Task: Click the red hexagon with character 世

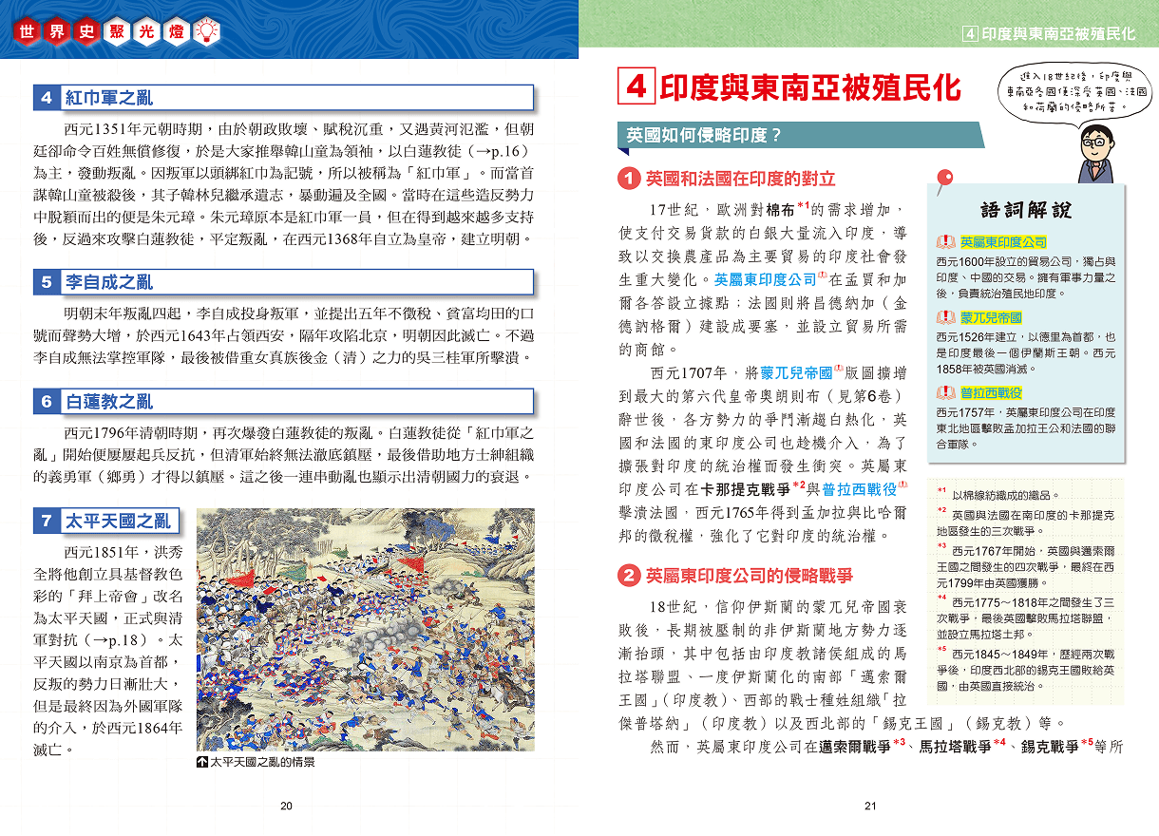Action: [x=28, y=31]
